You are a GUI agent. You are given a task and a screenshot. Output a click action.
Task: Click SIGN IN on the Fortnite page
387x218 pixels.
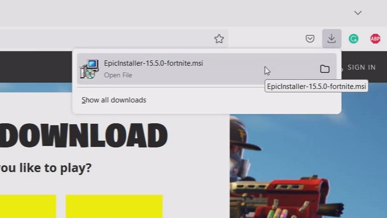coord(361,67)
